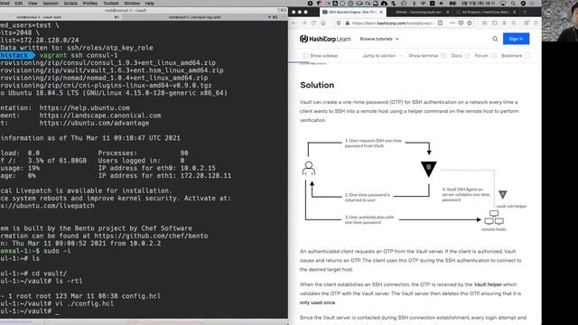Image resolution: width=578 pixels, height=325 pixels.
Task: Close the All Projects browser tab
Action: (x=515, y=12)
